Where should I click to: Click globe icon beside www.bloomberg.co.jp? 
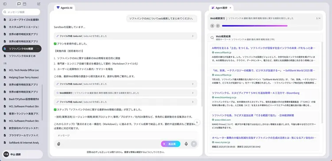point(213,97)
